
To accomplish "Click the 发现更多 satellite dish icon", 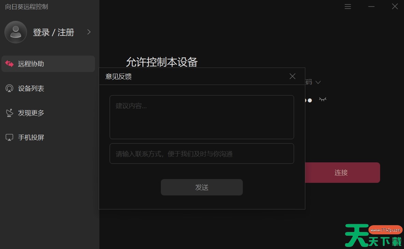I will (10, 113).
